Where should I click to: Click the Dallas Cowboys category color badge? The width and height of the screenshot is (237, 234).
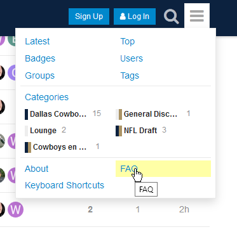coord(27,114)
